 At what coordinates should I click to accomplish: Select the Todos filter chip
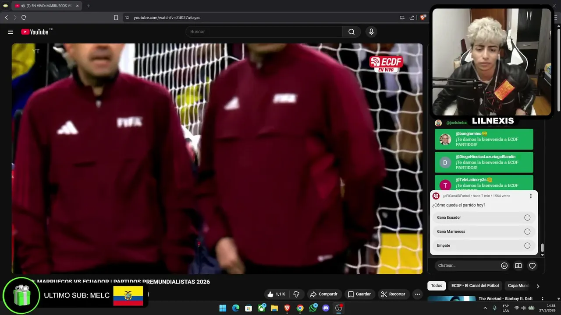pyautogui.click(x=437, y=286)
